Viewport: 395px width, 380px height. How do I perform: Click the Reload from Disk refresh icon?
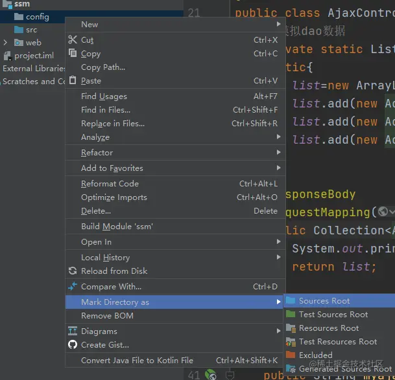tap(73, 271)
